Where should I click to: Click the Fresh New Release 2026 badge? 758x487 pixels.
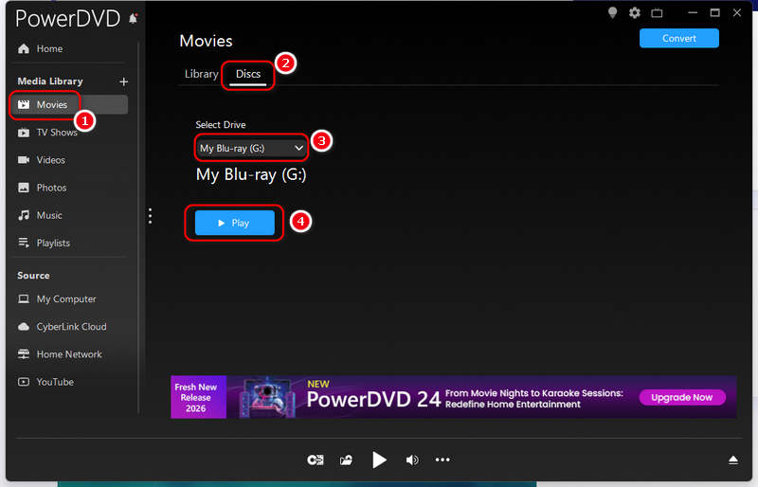[198, 397]
